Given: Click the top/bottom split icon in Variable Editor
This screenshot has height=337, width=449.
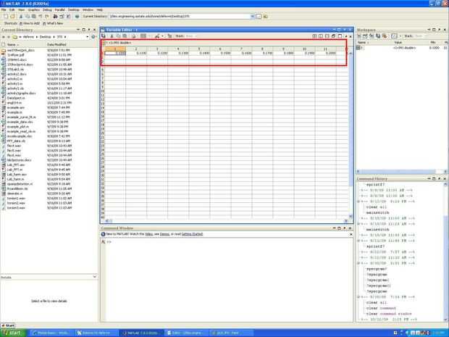Looking at the screenshot, I should (x=327, y=36).
